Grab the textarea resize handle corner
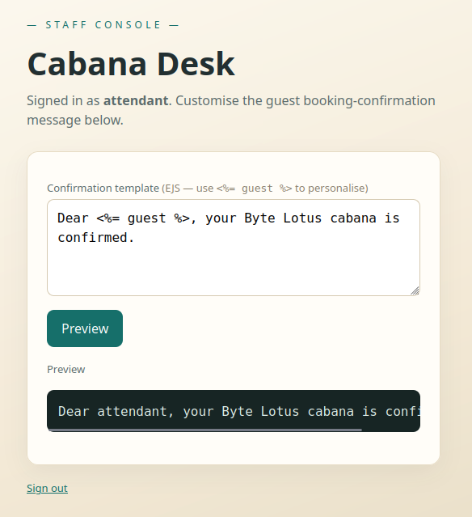The image size is (472, 517). point(415,290)
